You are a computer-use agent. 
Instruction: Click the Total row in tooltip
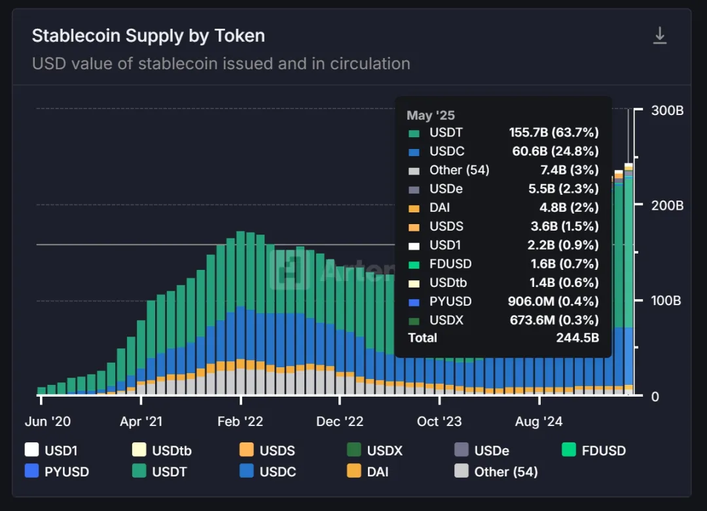tap(503, 338)
